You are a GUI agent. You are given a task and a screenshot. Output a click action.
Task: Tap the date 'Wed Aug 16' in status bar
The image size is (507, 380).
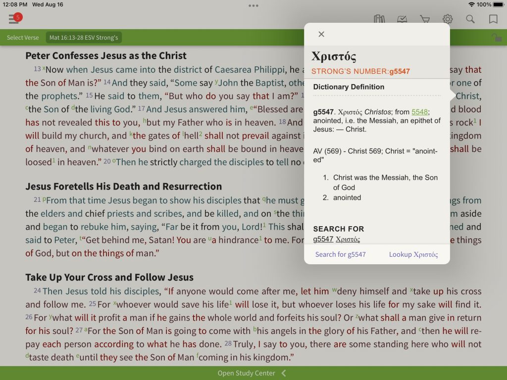click(x=48, y=4)
